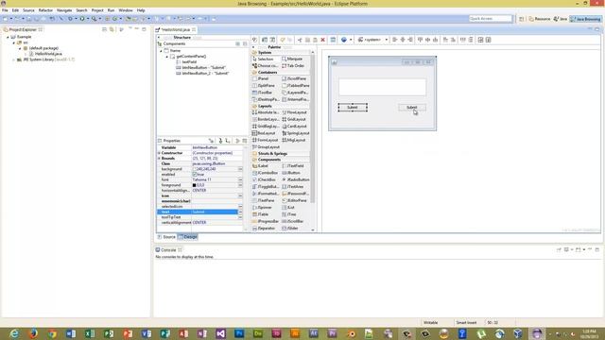The image size is (605, 340).
Task: Select JLabel component in the palette
Action: [261, 166]
